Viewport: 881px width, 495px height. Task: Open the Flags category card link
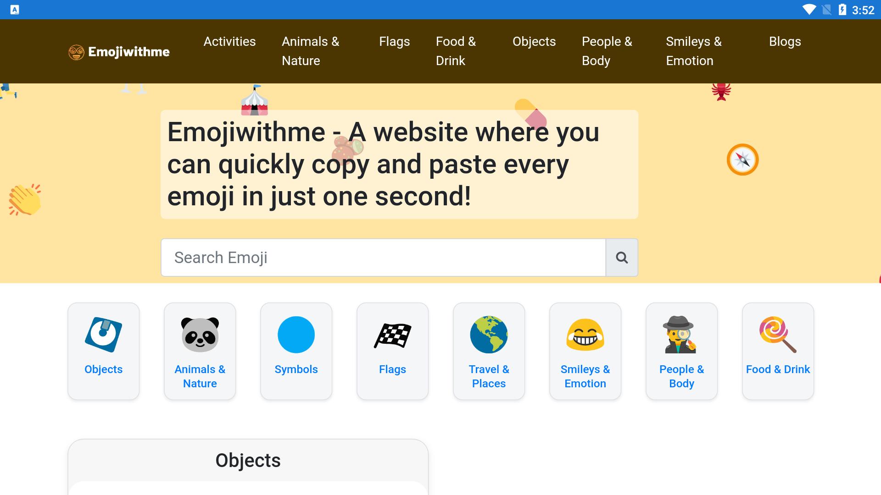[393, 369]
